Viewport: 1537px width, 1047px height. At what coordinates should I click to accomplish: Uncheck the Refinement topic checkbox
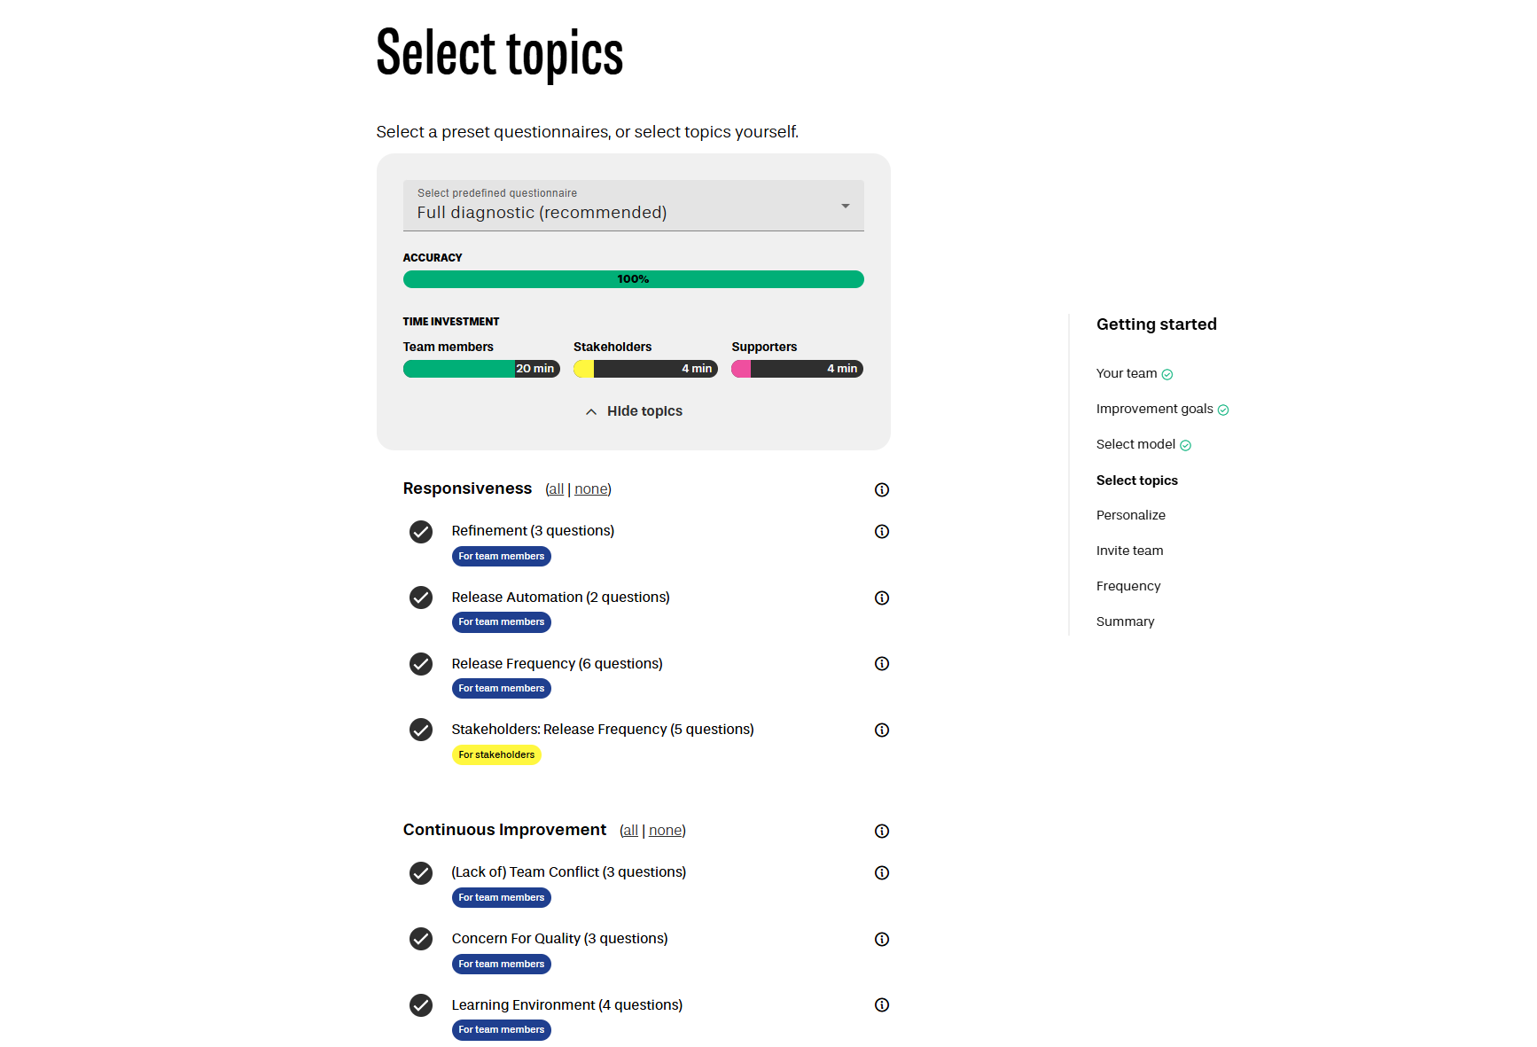421,532
